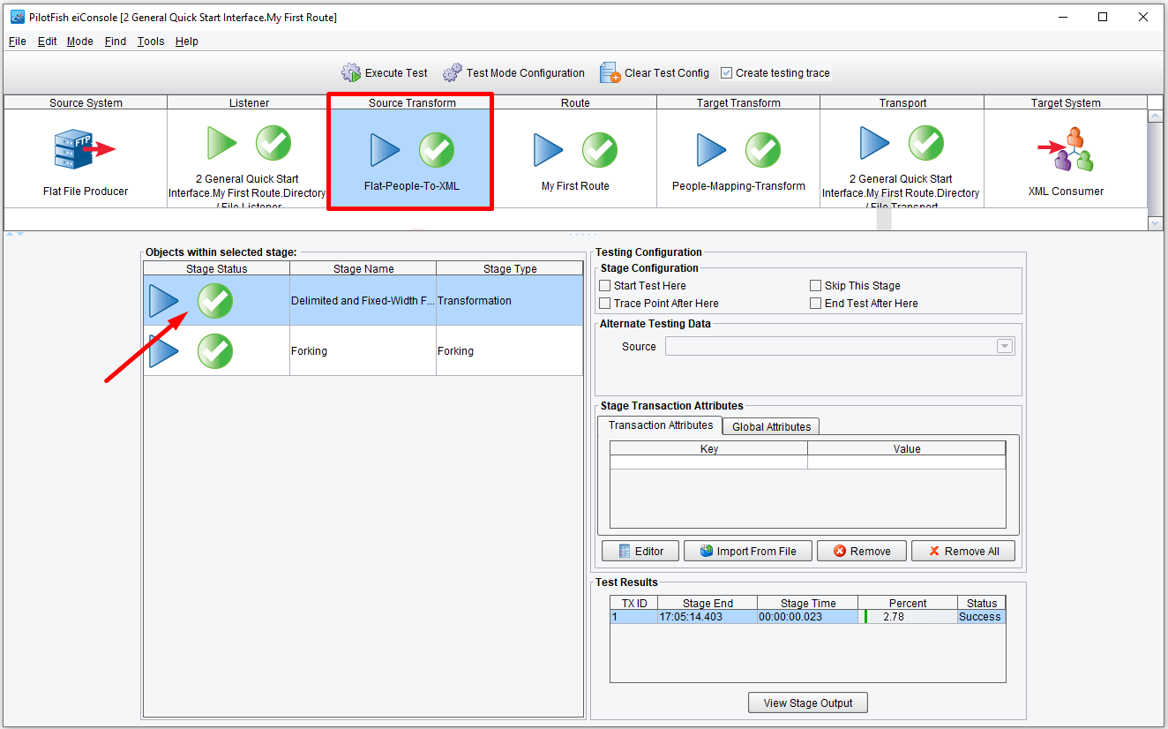Viewport: 1168px width, 729px height.
Task: Click the Route stage green checkmark
Action: [600, 150]
